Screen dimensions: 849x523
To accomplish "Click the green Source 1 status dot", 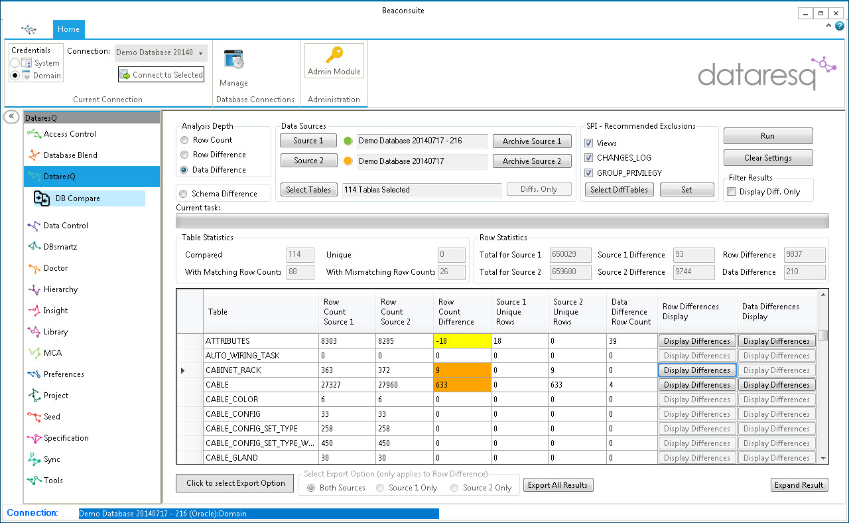I will point(348,141).
